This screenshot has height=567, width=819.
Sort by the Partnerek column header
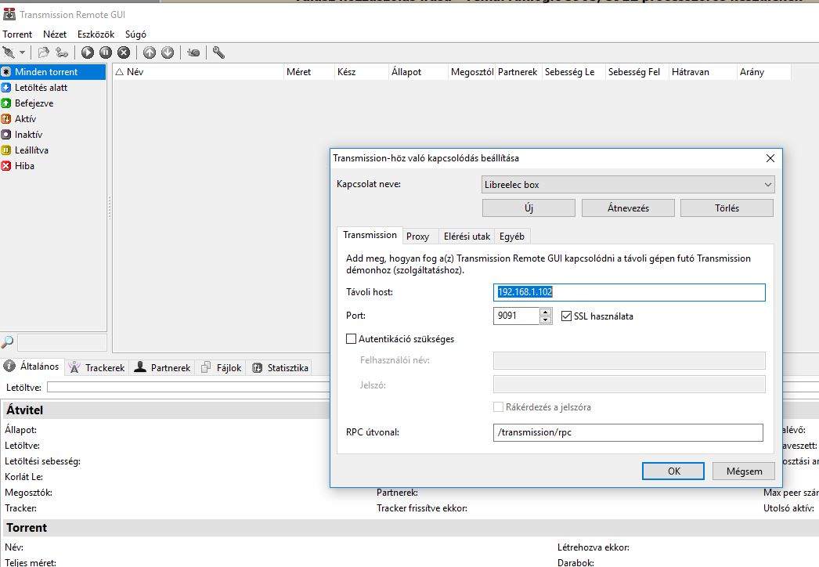(x=518, y=71)
